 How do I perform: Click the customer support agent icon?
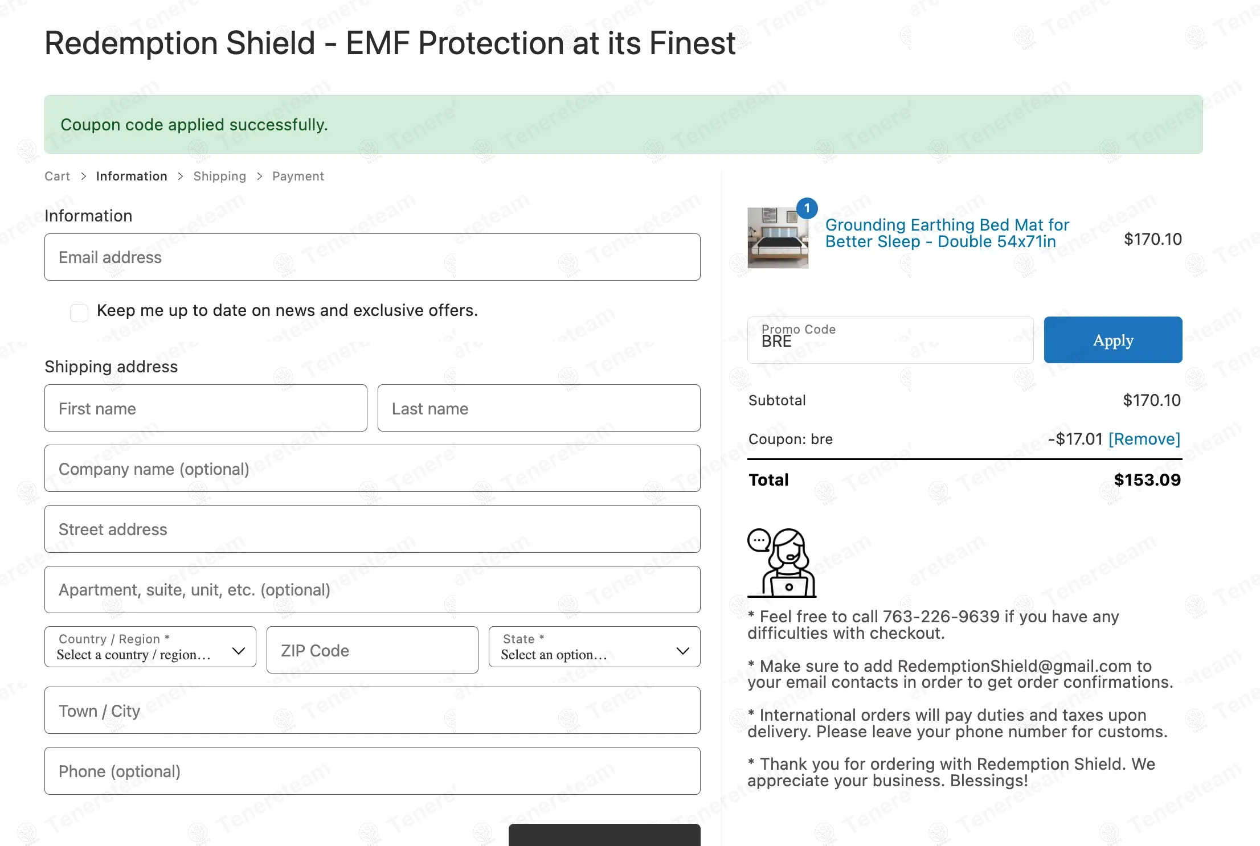click(782, 562)
